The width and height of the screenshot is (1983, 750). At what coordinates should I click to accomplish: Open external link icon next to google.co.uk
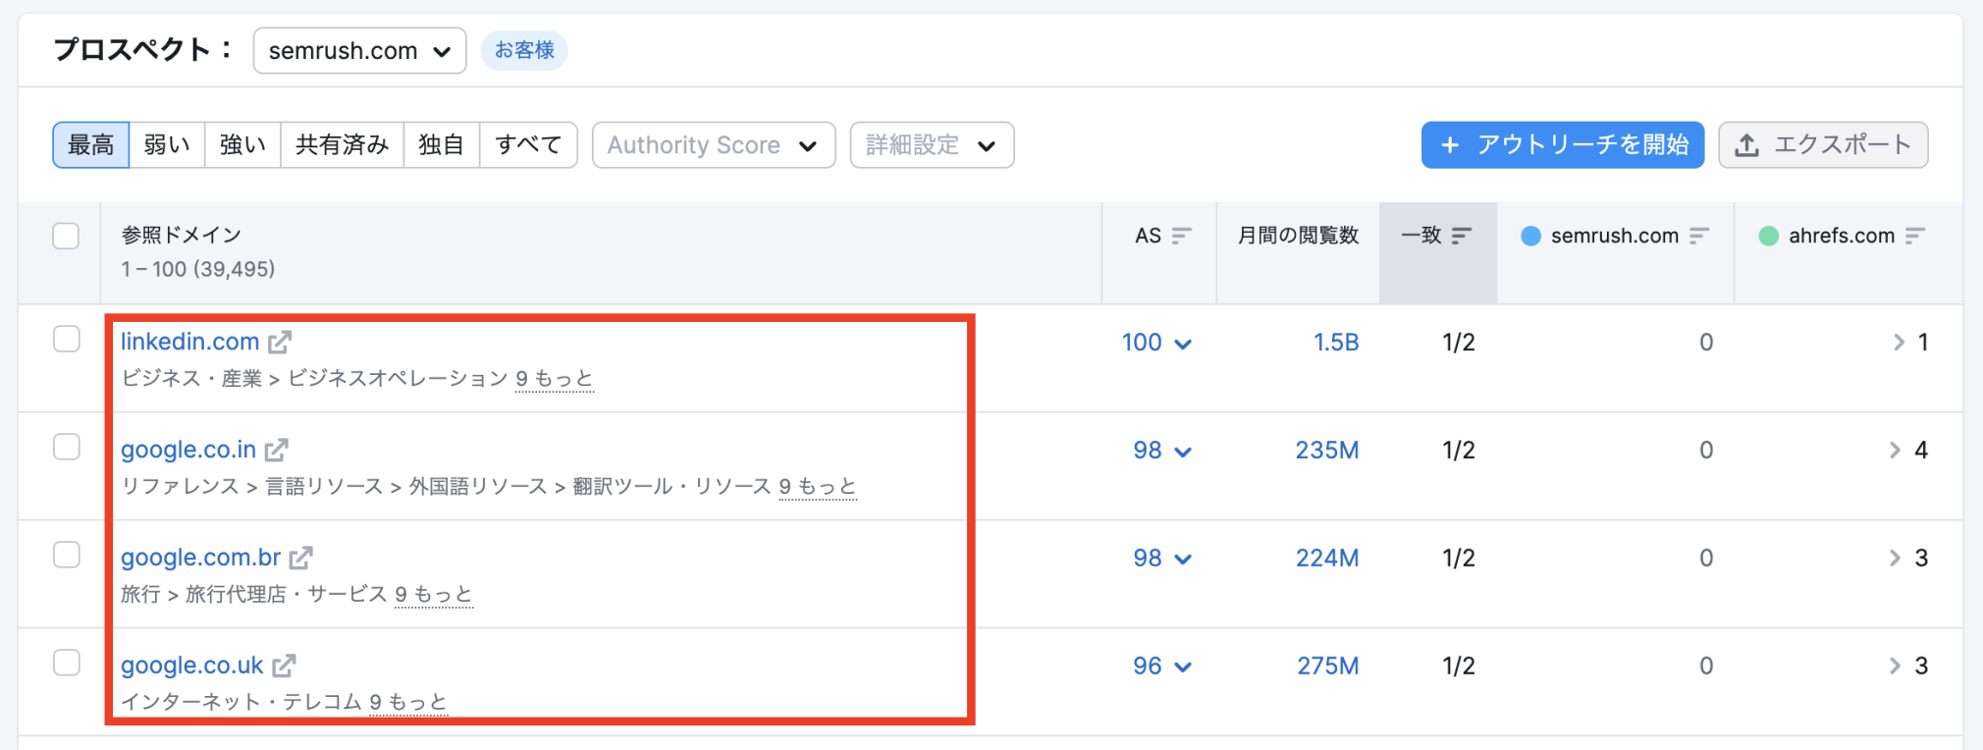click(284, 666)
